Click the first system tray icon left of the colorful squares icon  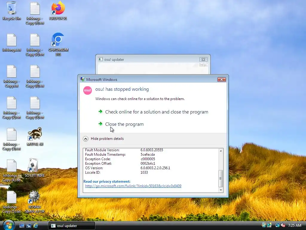point(264,225)
